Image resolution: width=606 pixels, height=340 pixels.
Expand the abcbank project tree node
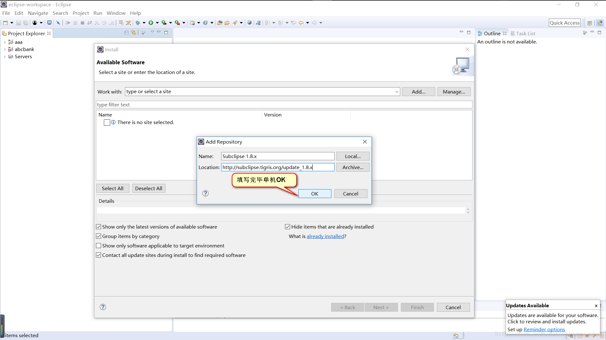[4, 49]
